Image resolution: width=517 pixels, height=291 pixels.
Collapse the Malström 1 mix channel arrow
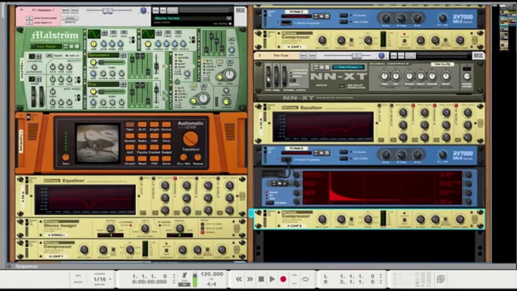(x=21, y=9)
